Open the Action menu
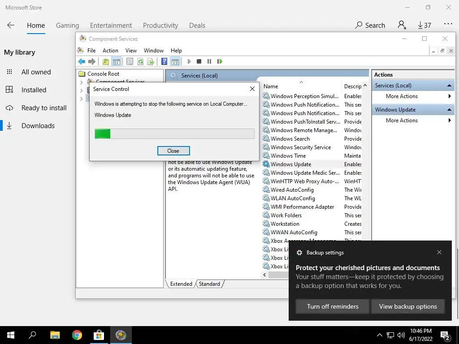459x344 pixels. click(x=110, y=51)
